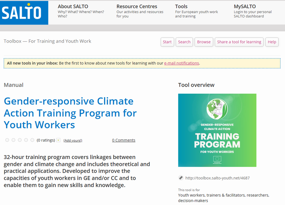The width and height of the screenshot is (285, 205).
Task: Expand the ratings dropdown arrow
Action: pos(58,140)
